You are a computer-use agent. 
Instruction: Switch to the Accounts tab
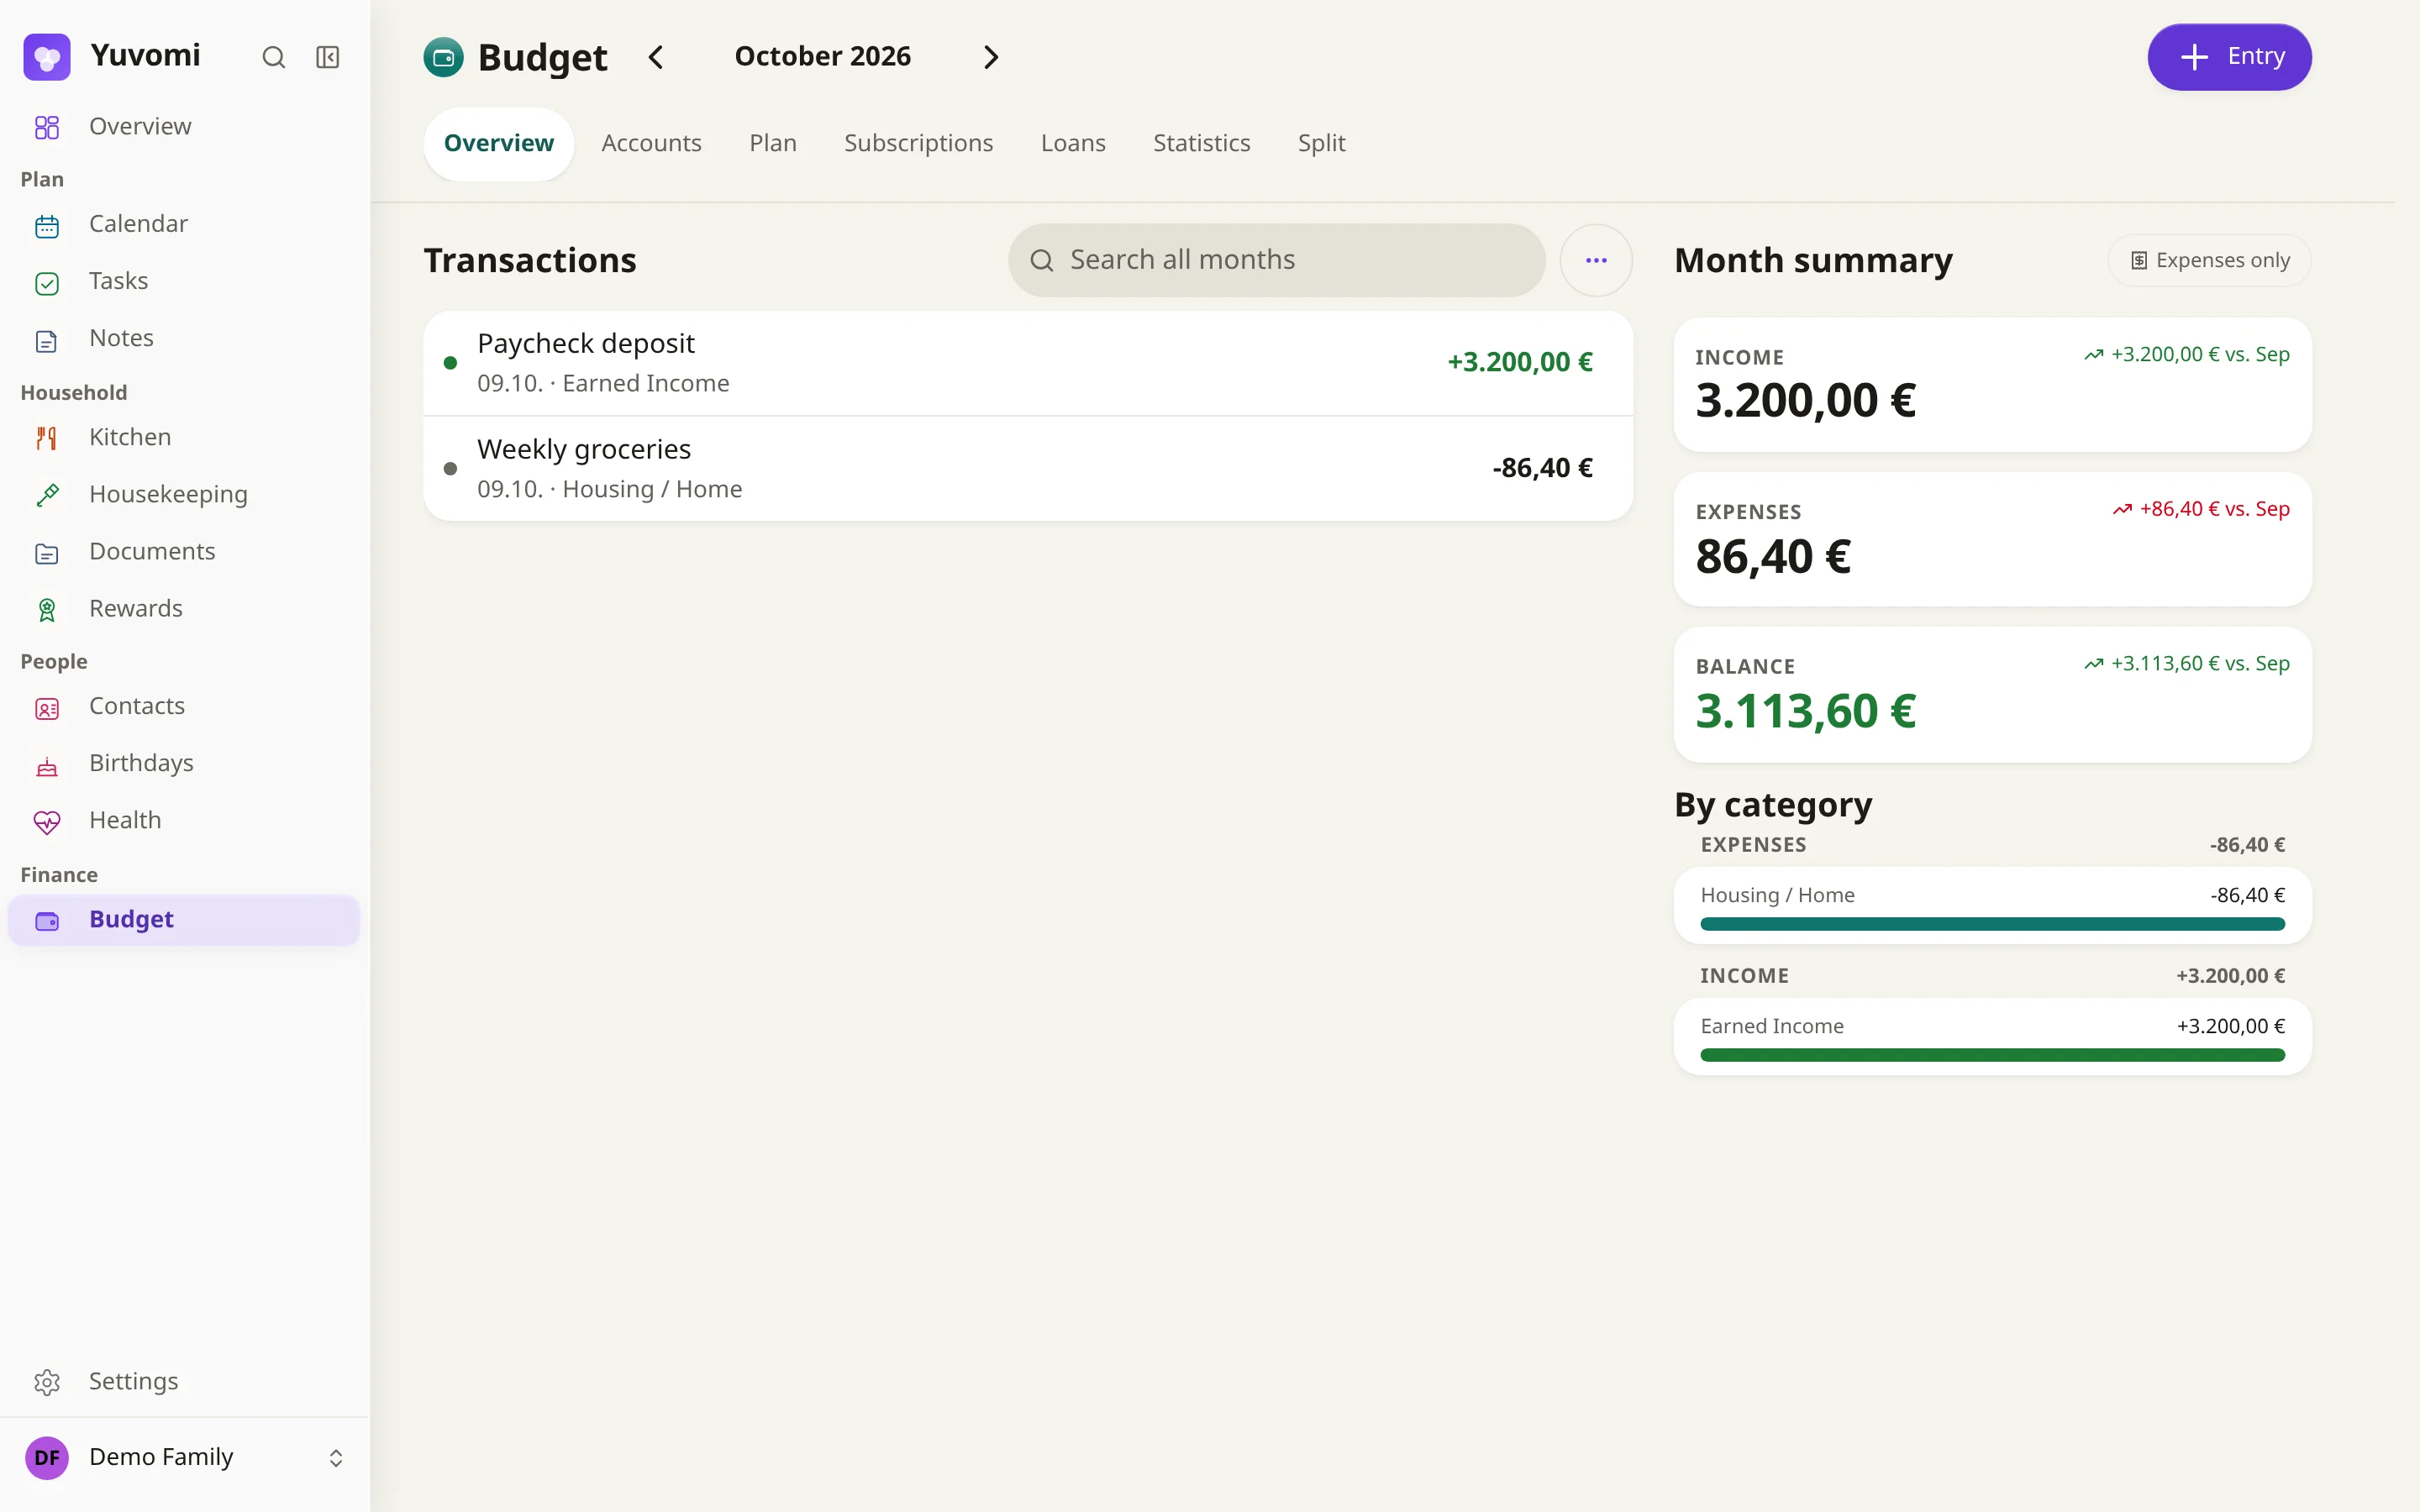652,143
